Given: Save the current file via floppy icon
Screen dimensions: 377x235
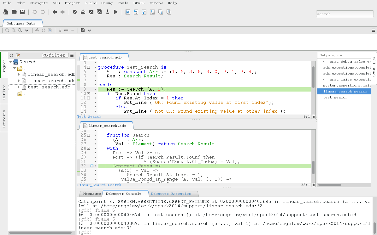Looking at the screenshot, I should point(22,12).
